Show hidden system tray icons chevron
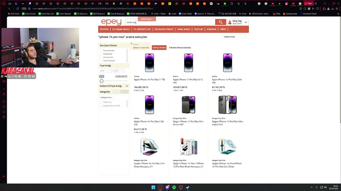 tap(311, 187)
